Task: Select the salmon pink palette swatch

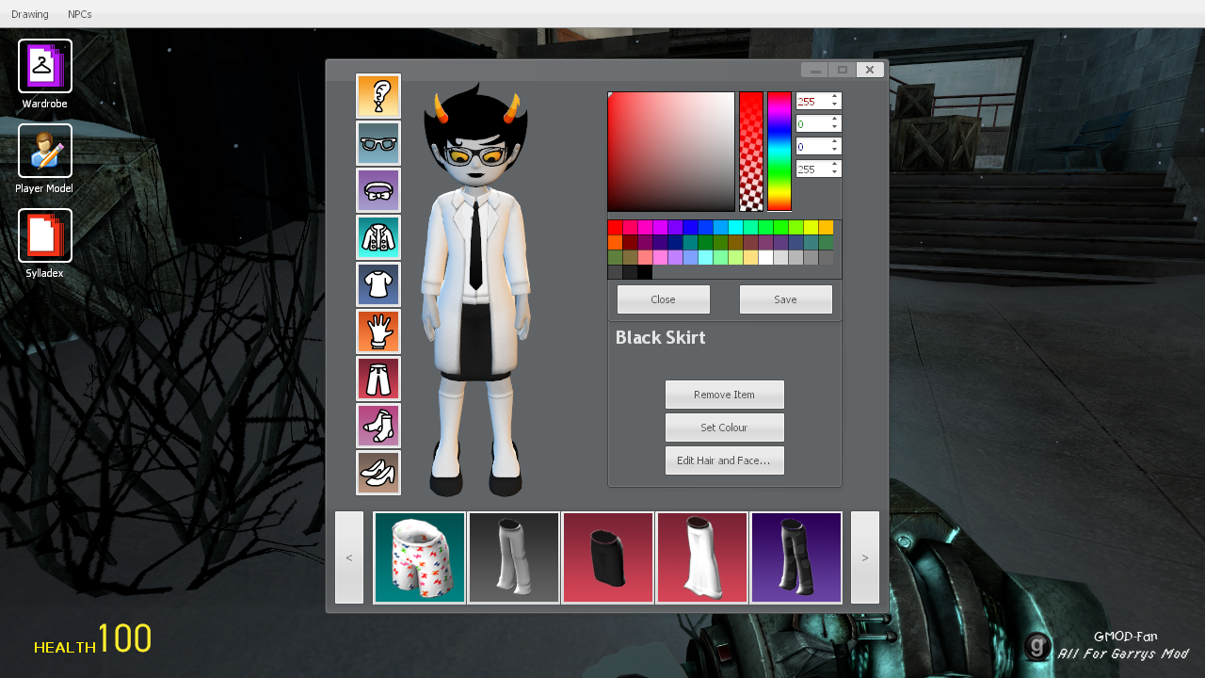Action: pos(645,257)
